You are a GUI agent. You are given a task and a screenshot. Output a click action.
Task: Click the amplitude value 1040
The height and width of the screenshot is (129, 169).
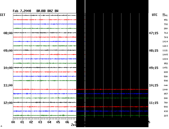click(165, 90)
